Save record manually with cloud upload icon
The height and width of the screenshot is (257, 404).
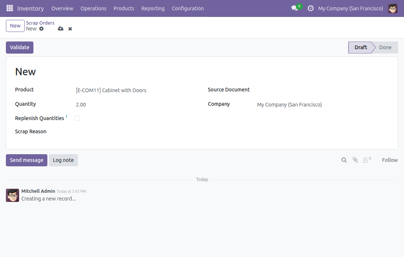tap(61, 29)
